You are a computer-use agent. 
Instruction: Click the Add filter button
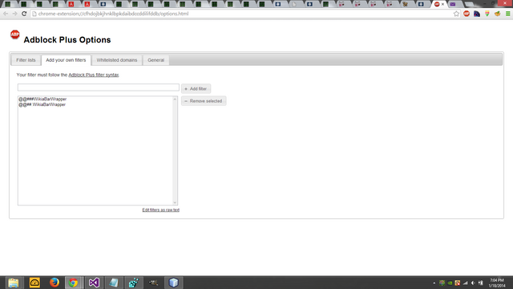click(x=196, y=88)
